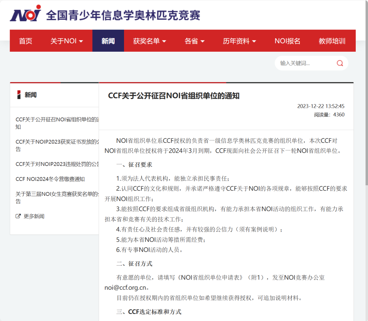Click requirement line 1.须为法人代表机构
This screenshot has width=368, height=321.
173,179
